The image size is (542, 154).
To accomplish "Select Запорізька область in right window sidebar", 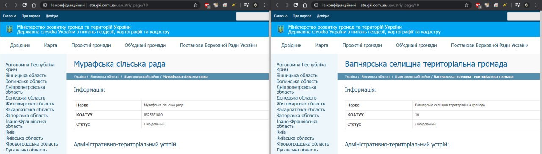I will [298, 116].
